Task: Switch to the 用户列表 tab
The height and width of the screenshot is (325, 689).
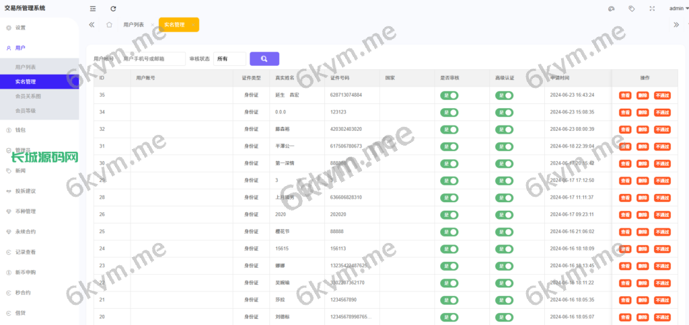Action: pos(134,25)
